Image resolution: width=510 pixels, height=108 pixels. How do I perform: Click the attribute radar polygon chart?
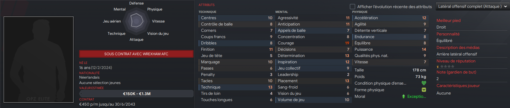[136, 21]
